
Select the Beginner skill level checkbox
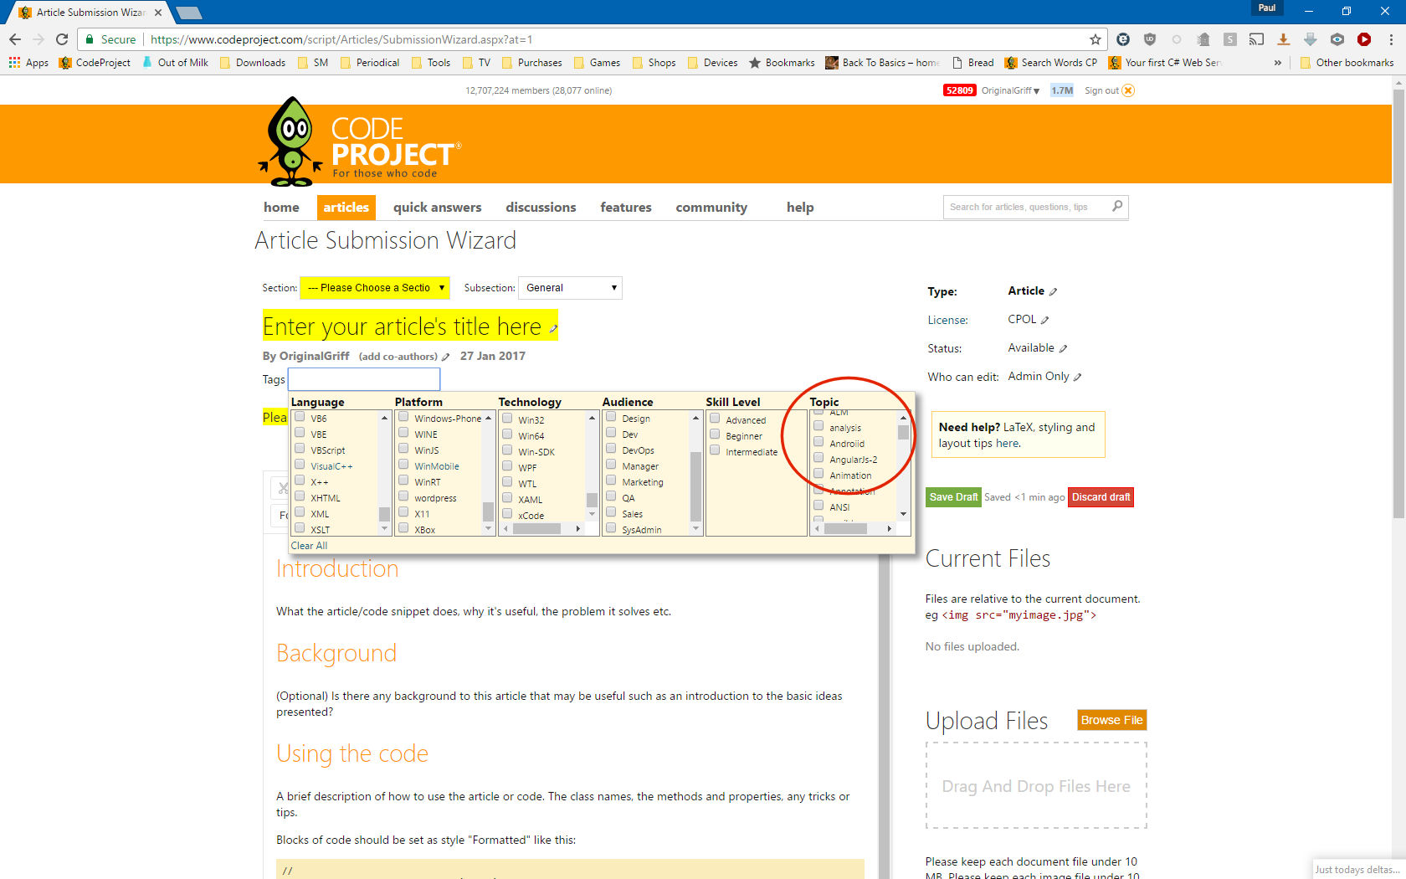(x=715, y=434)
